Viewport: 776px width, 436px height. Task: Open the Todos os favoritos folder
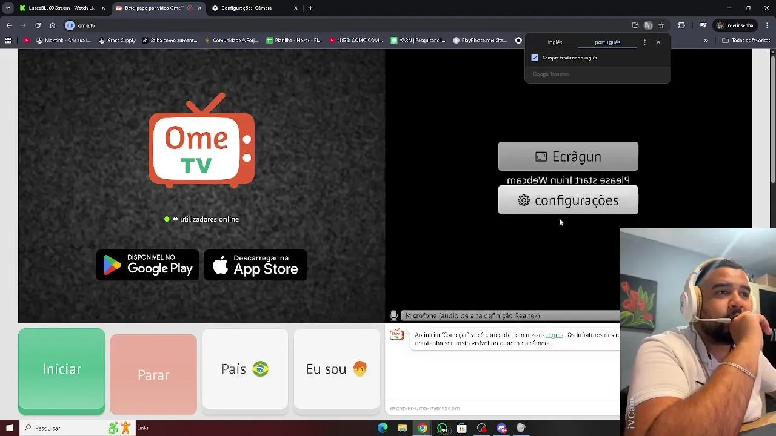[746, 41]
